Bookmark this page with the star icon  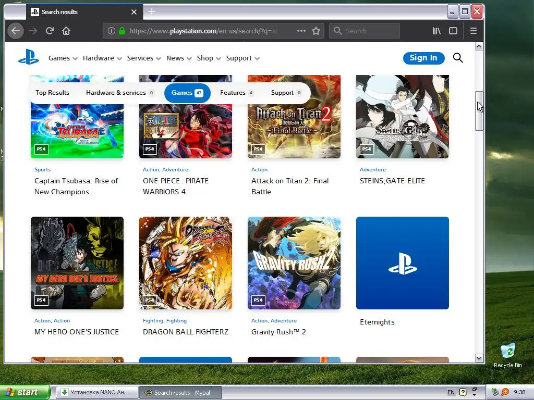[x=316, y=31]
